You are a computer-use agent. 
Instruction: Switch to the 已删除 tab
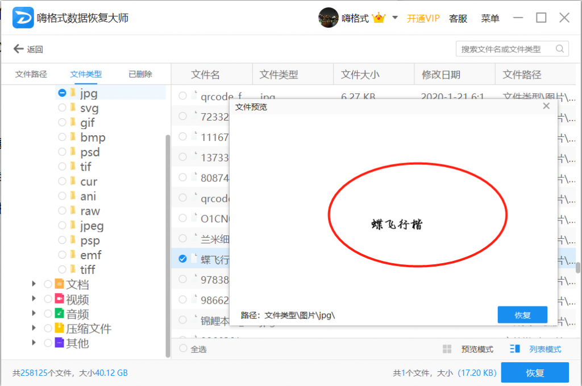tap(140, 74)
